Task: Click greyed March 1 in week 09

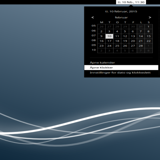Action: pyautogui.click(x=148, y=46)
